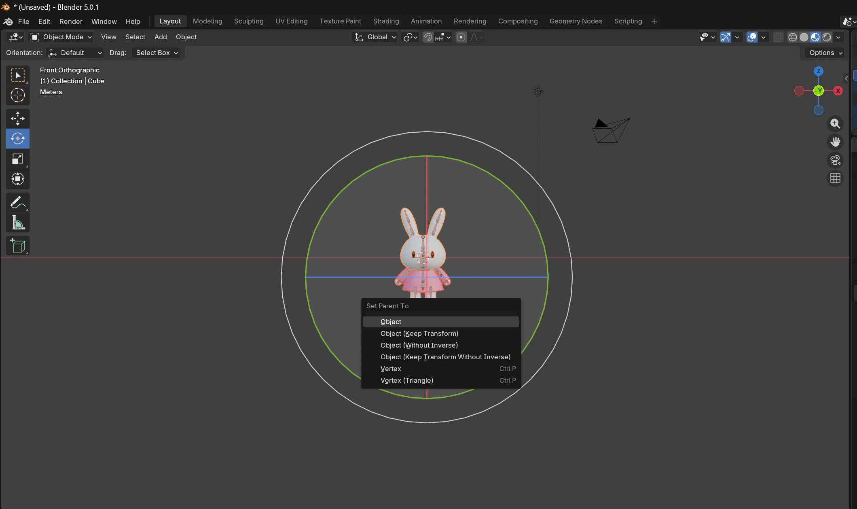Image resolution: width=857 pixels, height=509 pixels.
Task: Toggle show overlays button
Action: click(752, 37)
